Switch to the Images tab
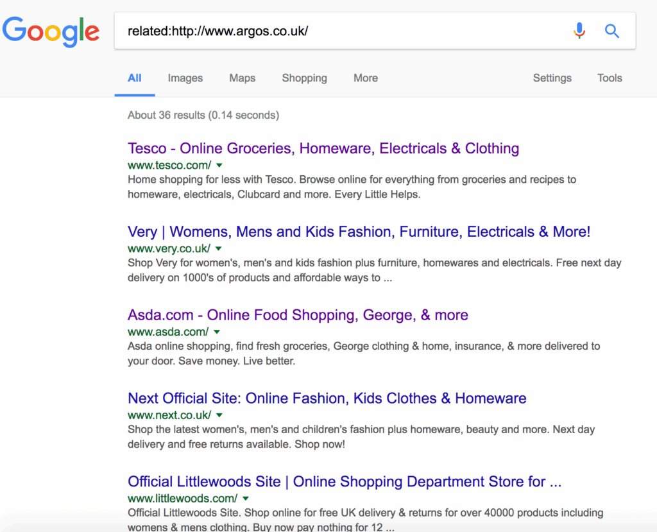The width and height of the screenshot is (657, 532). click(x=185, y=78)
